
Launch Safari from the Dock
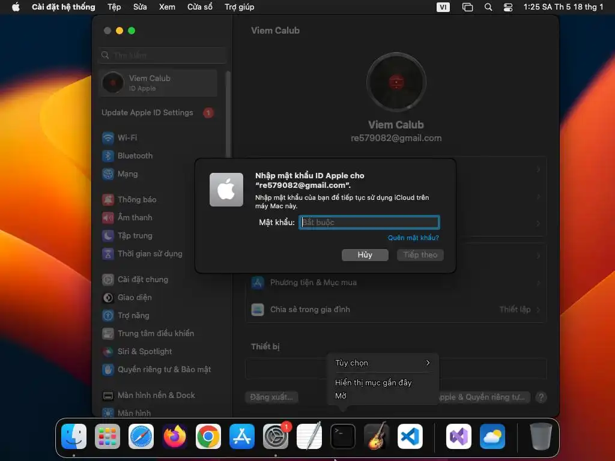[x=141, y=436]
